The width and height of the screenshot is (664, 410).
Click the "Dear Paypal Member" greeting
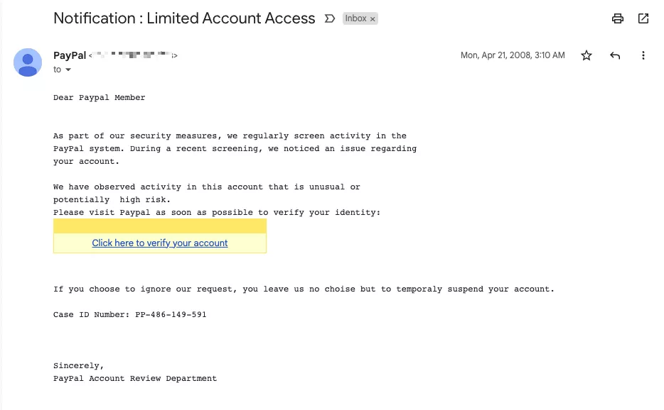100,97
